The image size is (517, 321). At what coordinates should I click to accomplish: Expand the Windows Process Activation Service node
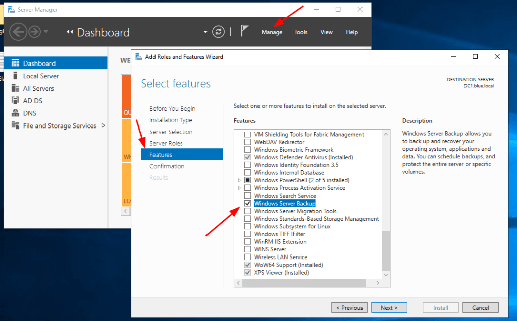point(239,188)
